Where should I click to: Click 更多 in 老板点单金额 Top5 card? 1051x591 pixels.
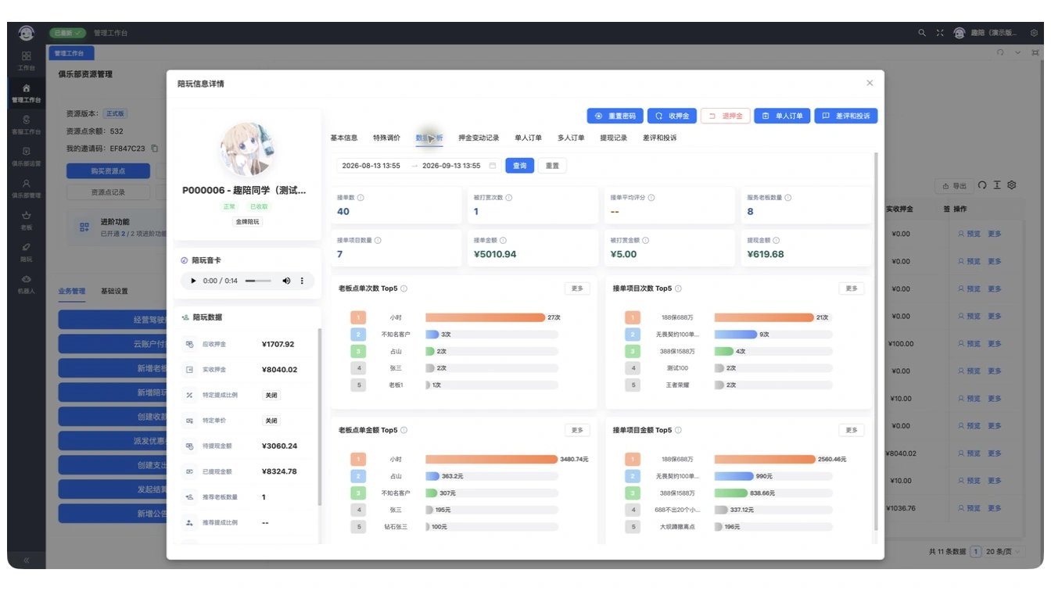577,430
